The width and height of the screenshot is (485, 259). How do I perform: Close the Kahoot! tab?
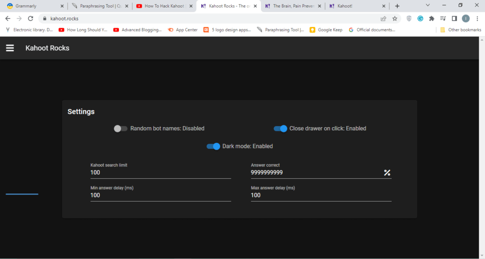pos(384,6)
